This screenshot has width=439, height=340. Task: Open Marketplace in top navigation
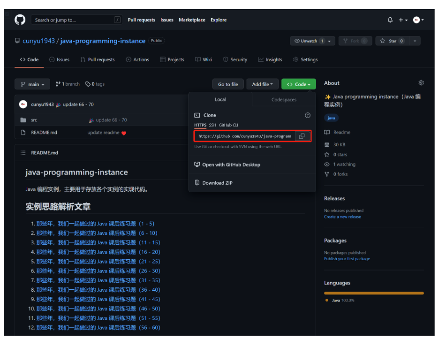192,20
